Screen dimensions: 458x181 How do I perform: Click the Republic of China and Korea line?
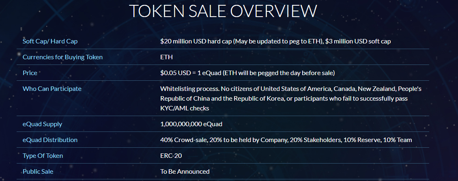click(x=284, y=99)
